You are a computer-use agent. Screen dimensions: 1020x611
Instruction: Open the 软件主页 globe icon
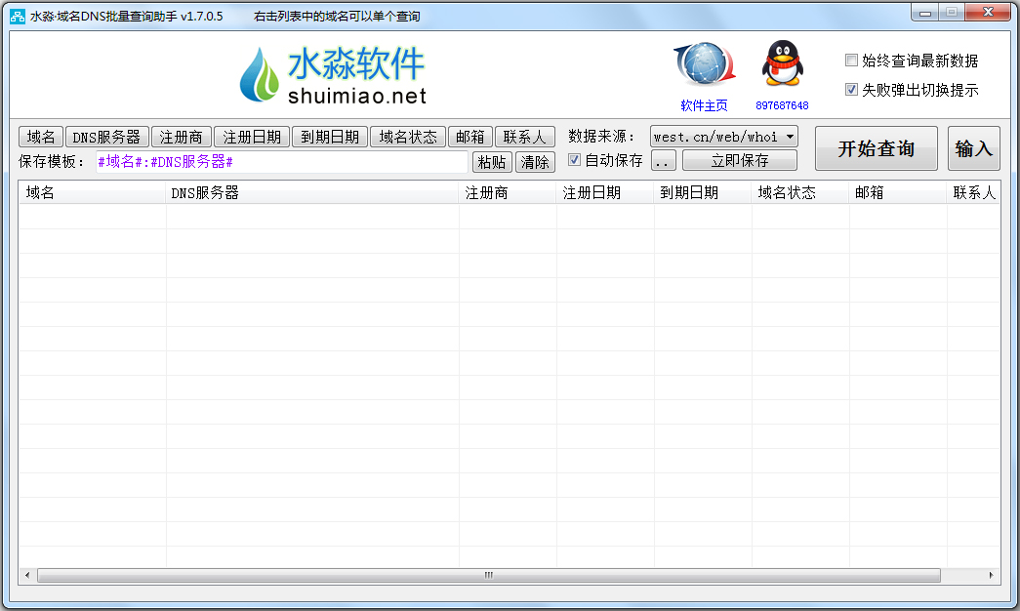pyautogui.click(x=705, y=64)
